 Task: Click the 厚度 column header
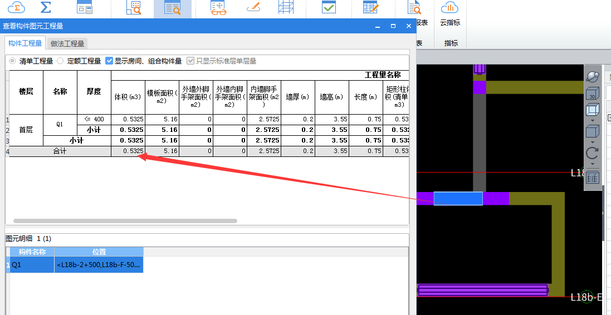(x=94, y=92)
